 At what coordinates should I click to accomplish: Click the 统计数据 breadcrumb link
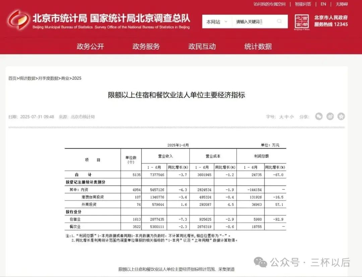pos(27,78)
